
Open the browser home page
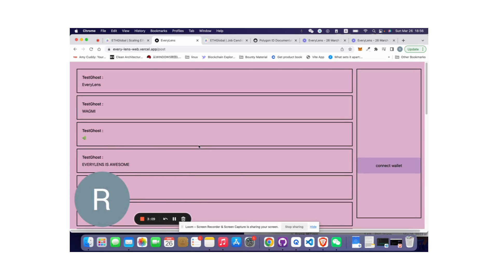[x=99, y=49]
